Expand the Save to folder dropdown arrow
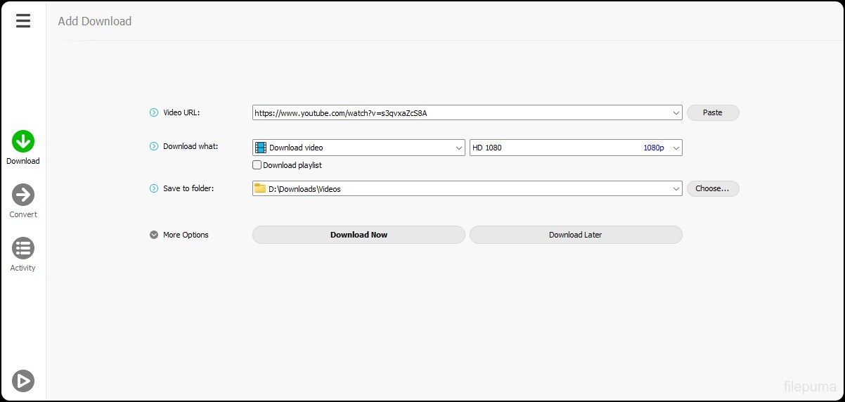 676,188
